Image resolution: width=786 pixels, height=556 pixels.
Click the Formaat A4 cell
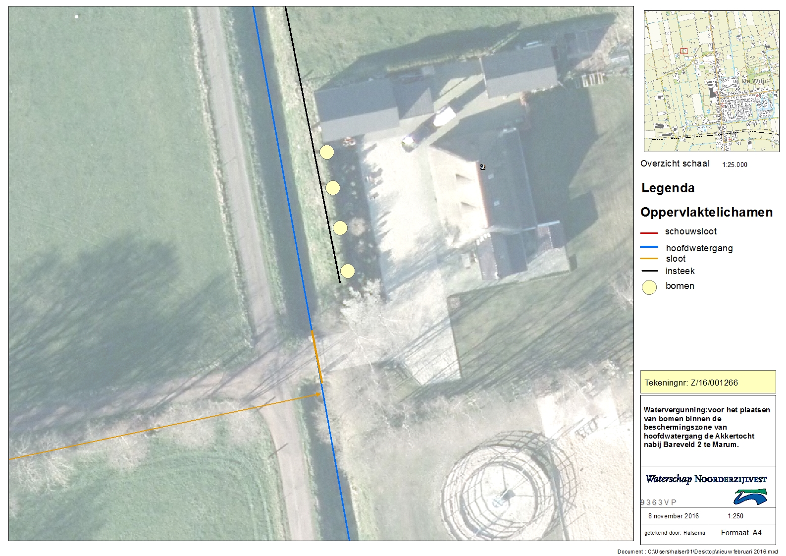click(x=741, y=533)
